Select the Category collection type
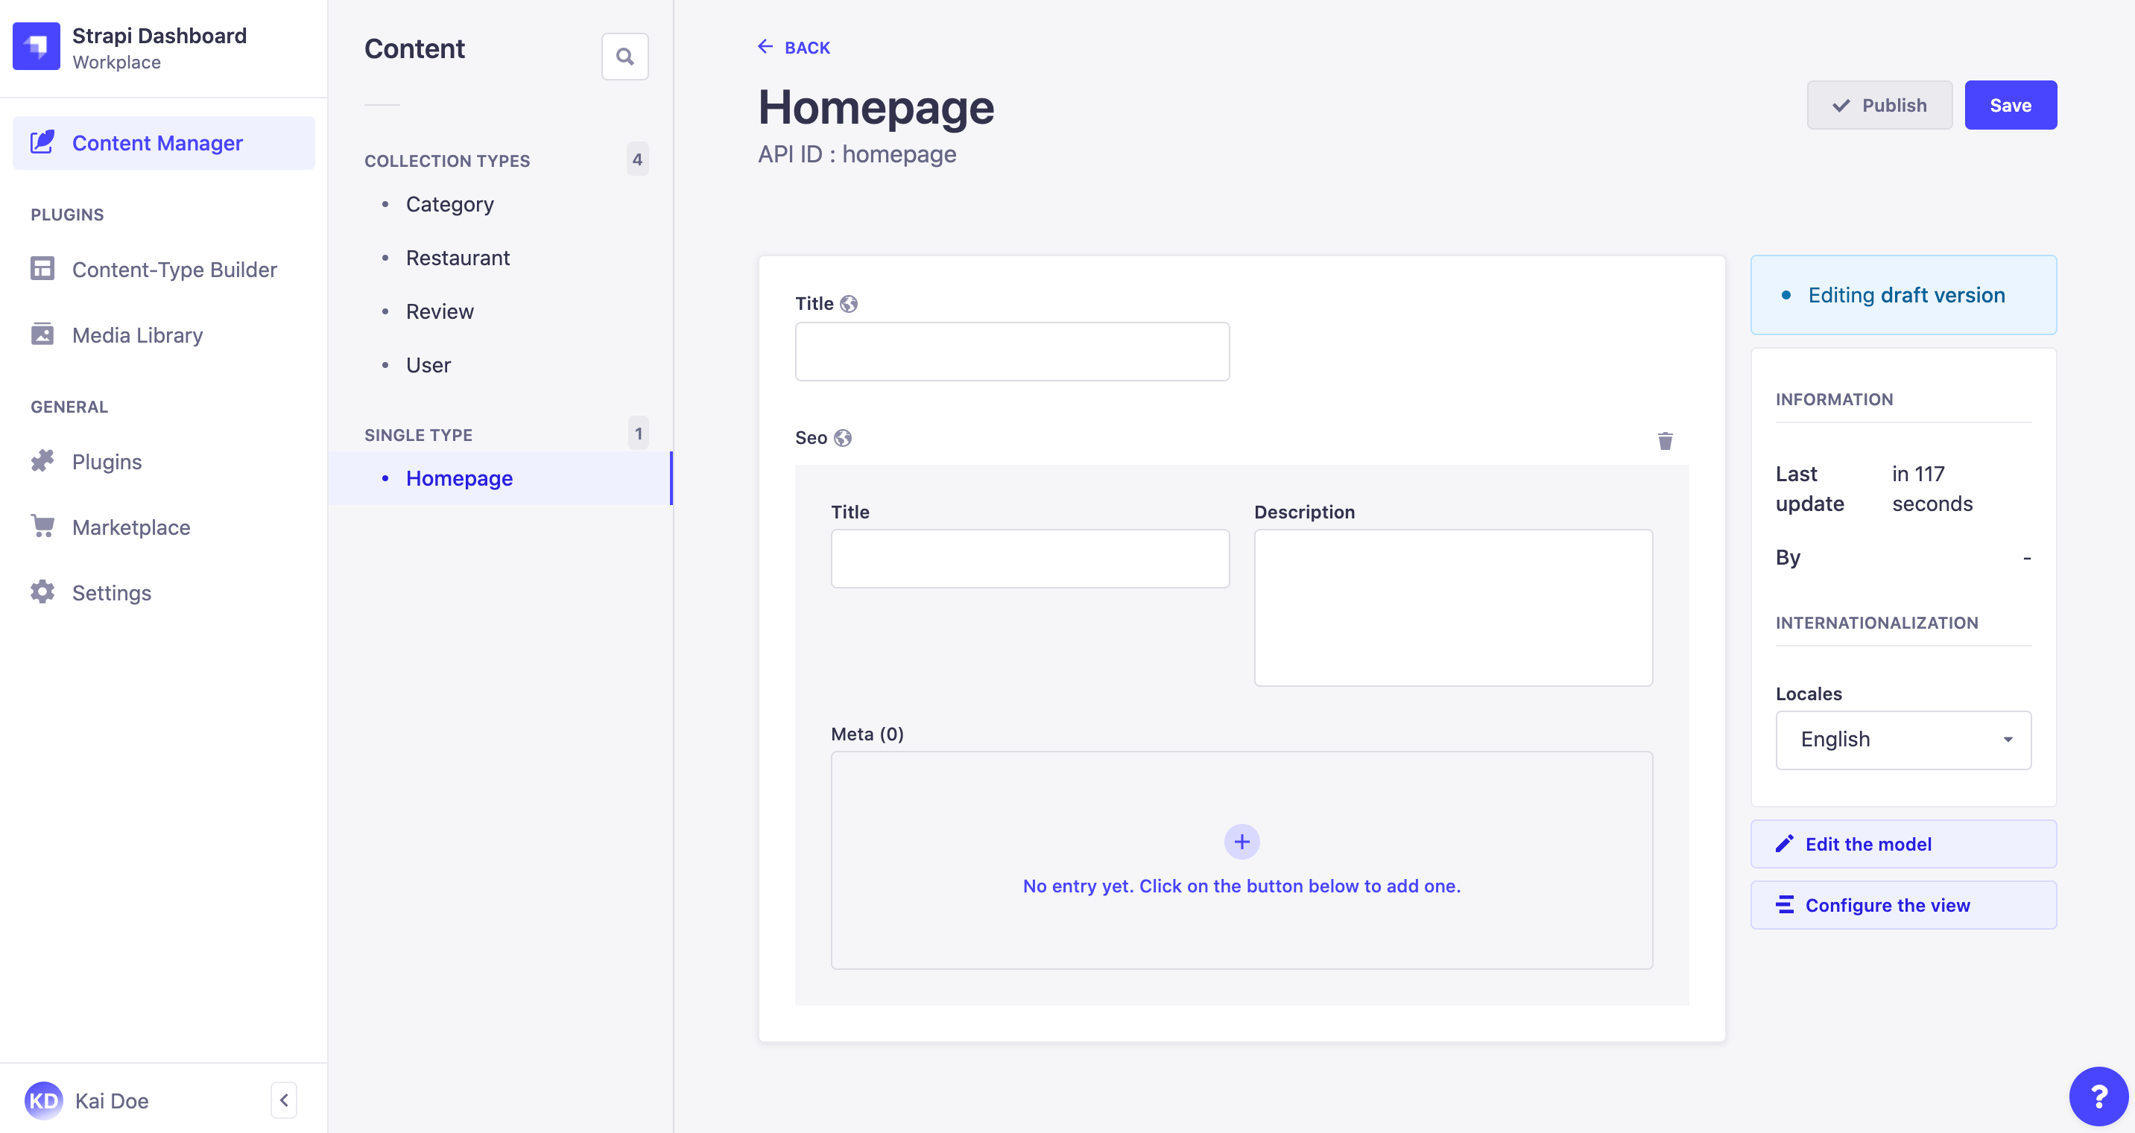The height and width of the screenshot is (1133, 2135). coord(449,203)
